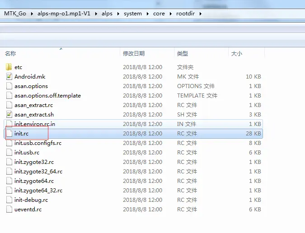Expand the arrow after rootdir breadcrumb

click(201, 14)
